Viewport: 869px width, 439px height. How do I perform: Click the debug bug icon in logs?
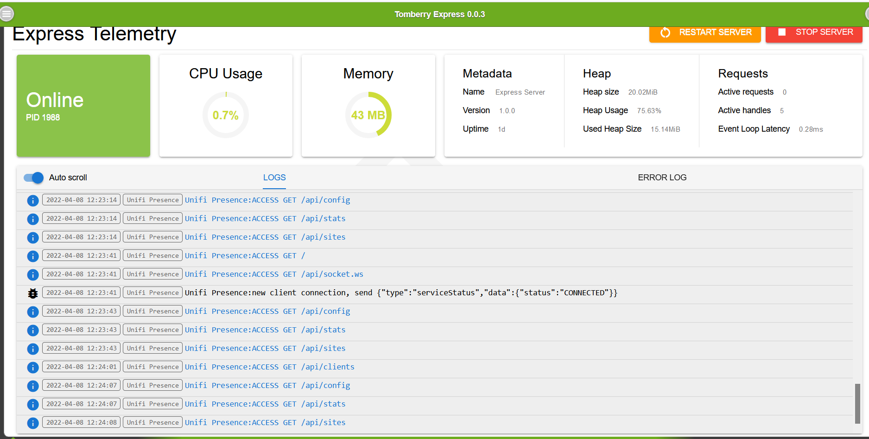click(x=33, y=293)
